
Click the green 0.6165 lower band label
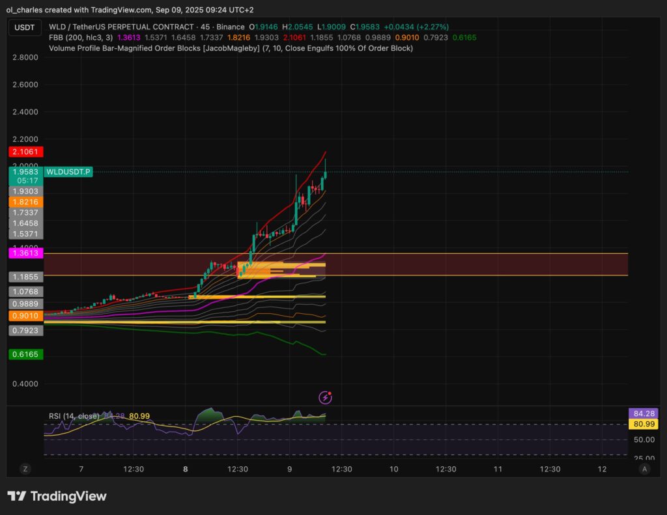click(25, 354)
